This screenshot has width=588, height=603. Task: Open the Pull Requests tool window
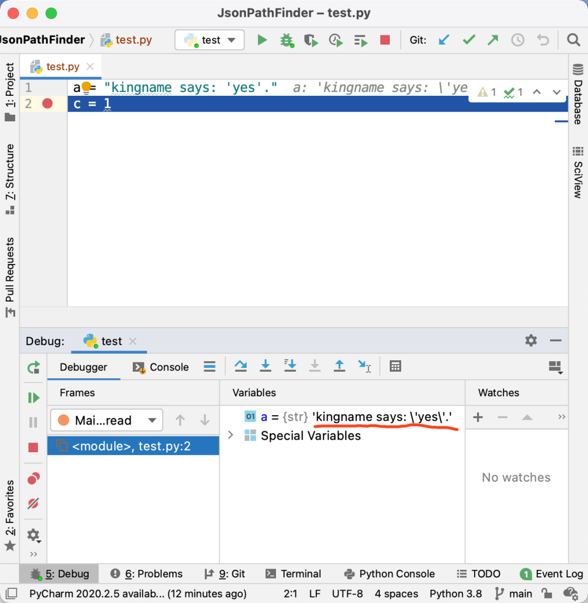[10, 277]
